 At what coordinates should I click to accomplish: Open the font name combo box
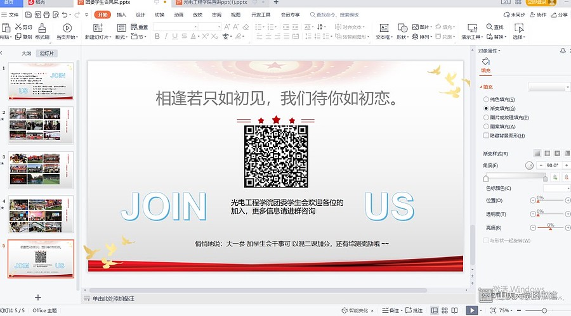(x=176, y=27)
